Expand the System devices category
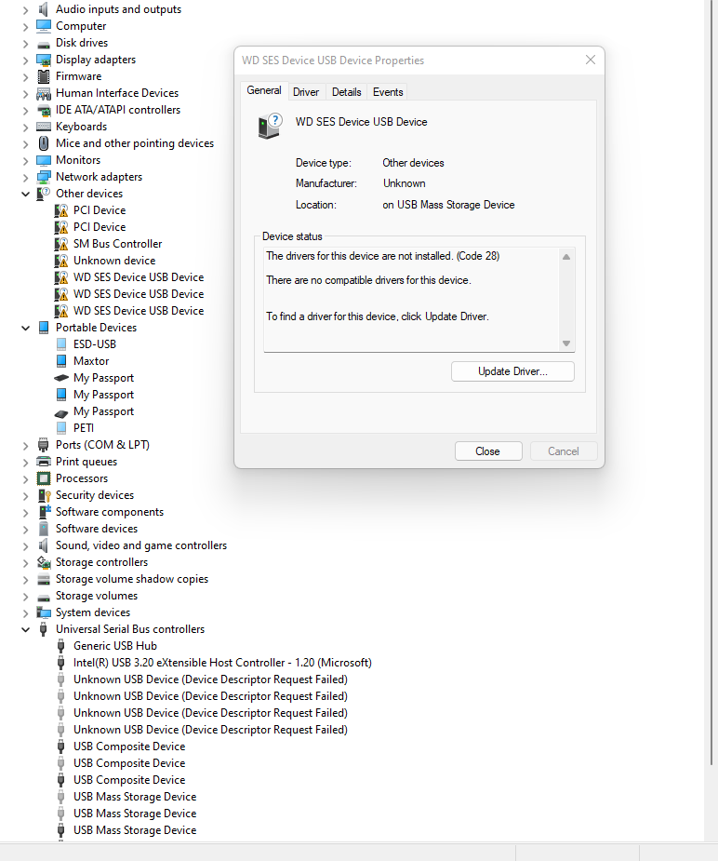The height and width of the screenshot is (861, 718). tap(25, 612)
